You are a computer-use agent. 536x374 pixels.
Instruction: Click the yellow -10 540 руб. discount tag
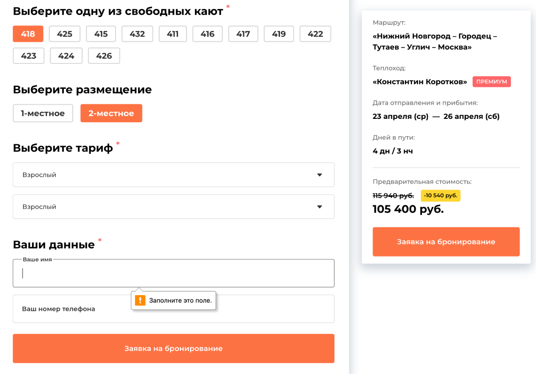pos(440,195)
